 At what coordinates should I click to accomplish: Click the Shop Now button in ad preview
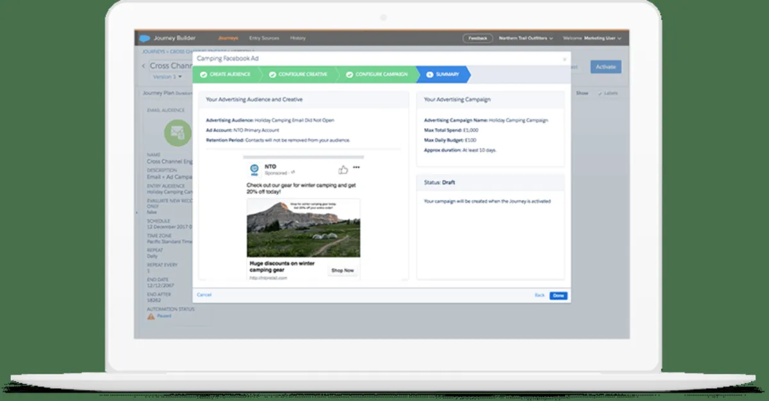point(343,270)
